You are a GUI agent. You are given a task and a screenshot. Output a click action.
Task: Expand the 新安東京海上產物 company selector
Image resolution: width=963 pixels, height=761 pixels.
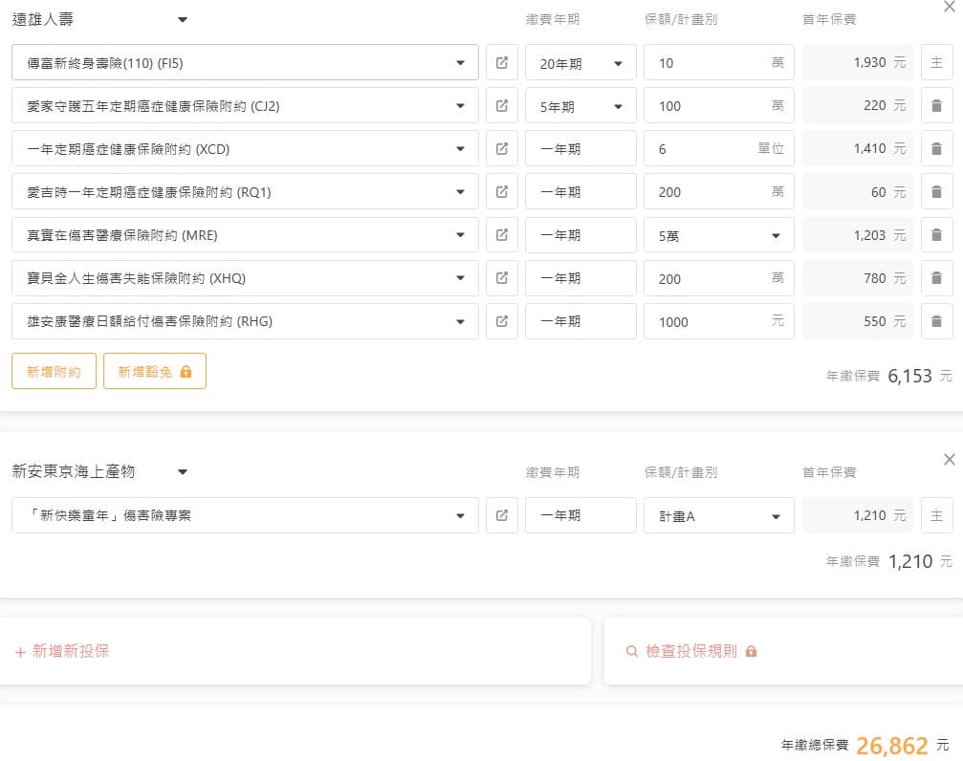183,471
